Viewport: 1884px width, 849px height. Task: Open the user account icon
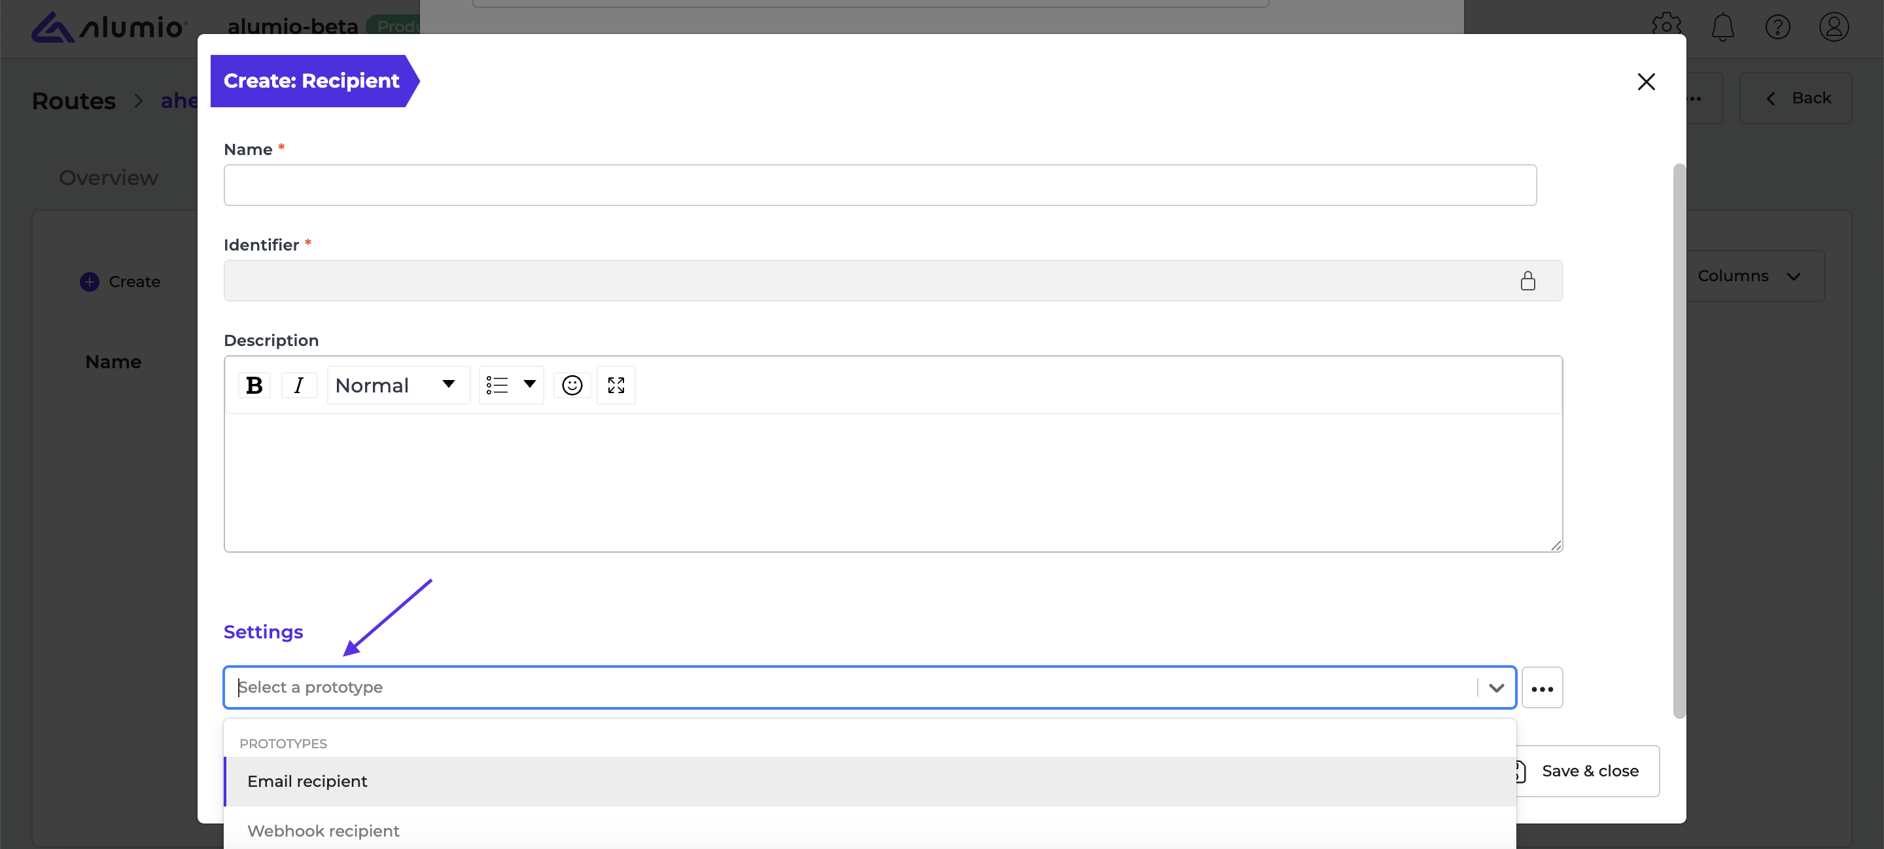pos(1834,27)
